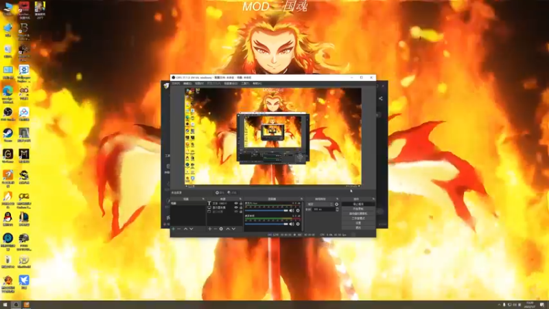The width and height of the screenshot is (549, 309).
Task: Click the bird logo in the window behind OBS
Action: [166, 85]
